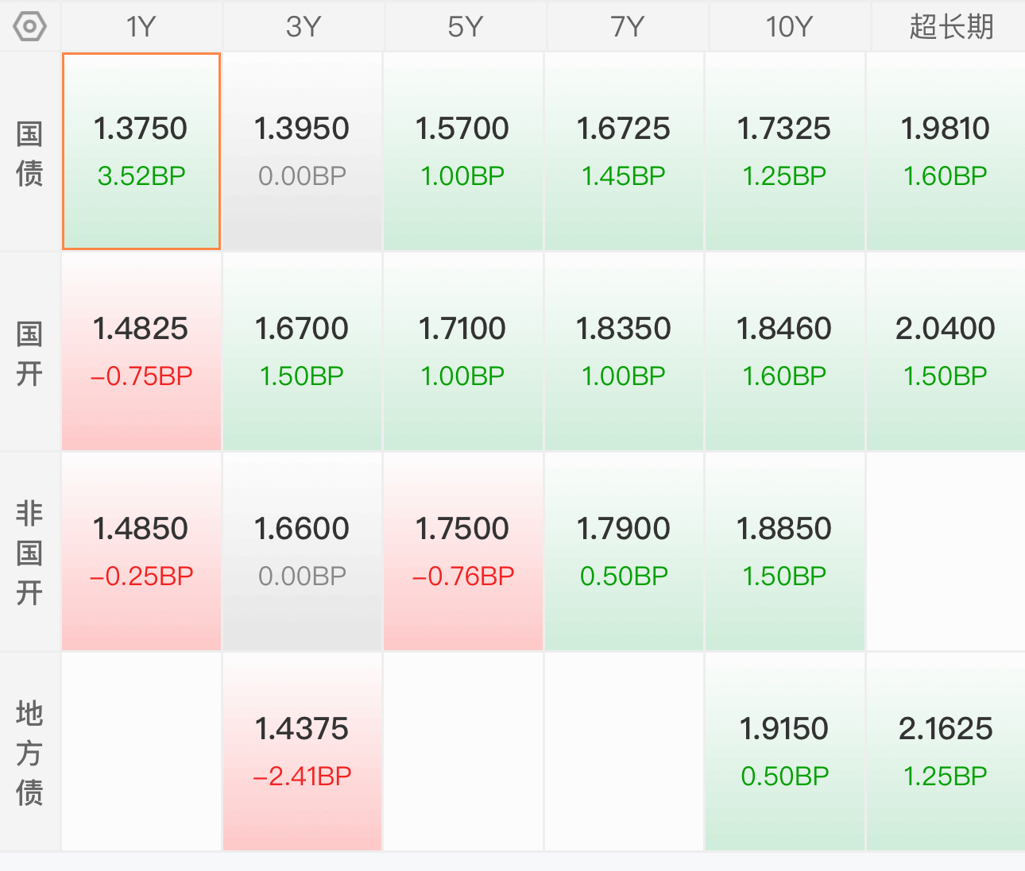Open the 非国开 5Y cell showing 1.7500

tap(463, 552)
